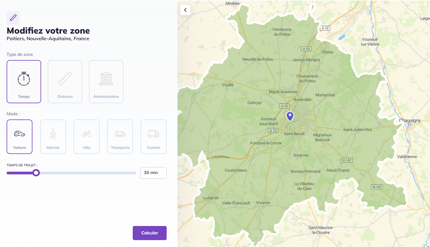The image size is (430, 247).
Task: Select Voiture car travel mode
Action: pos(20,137)
